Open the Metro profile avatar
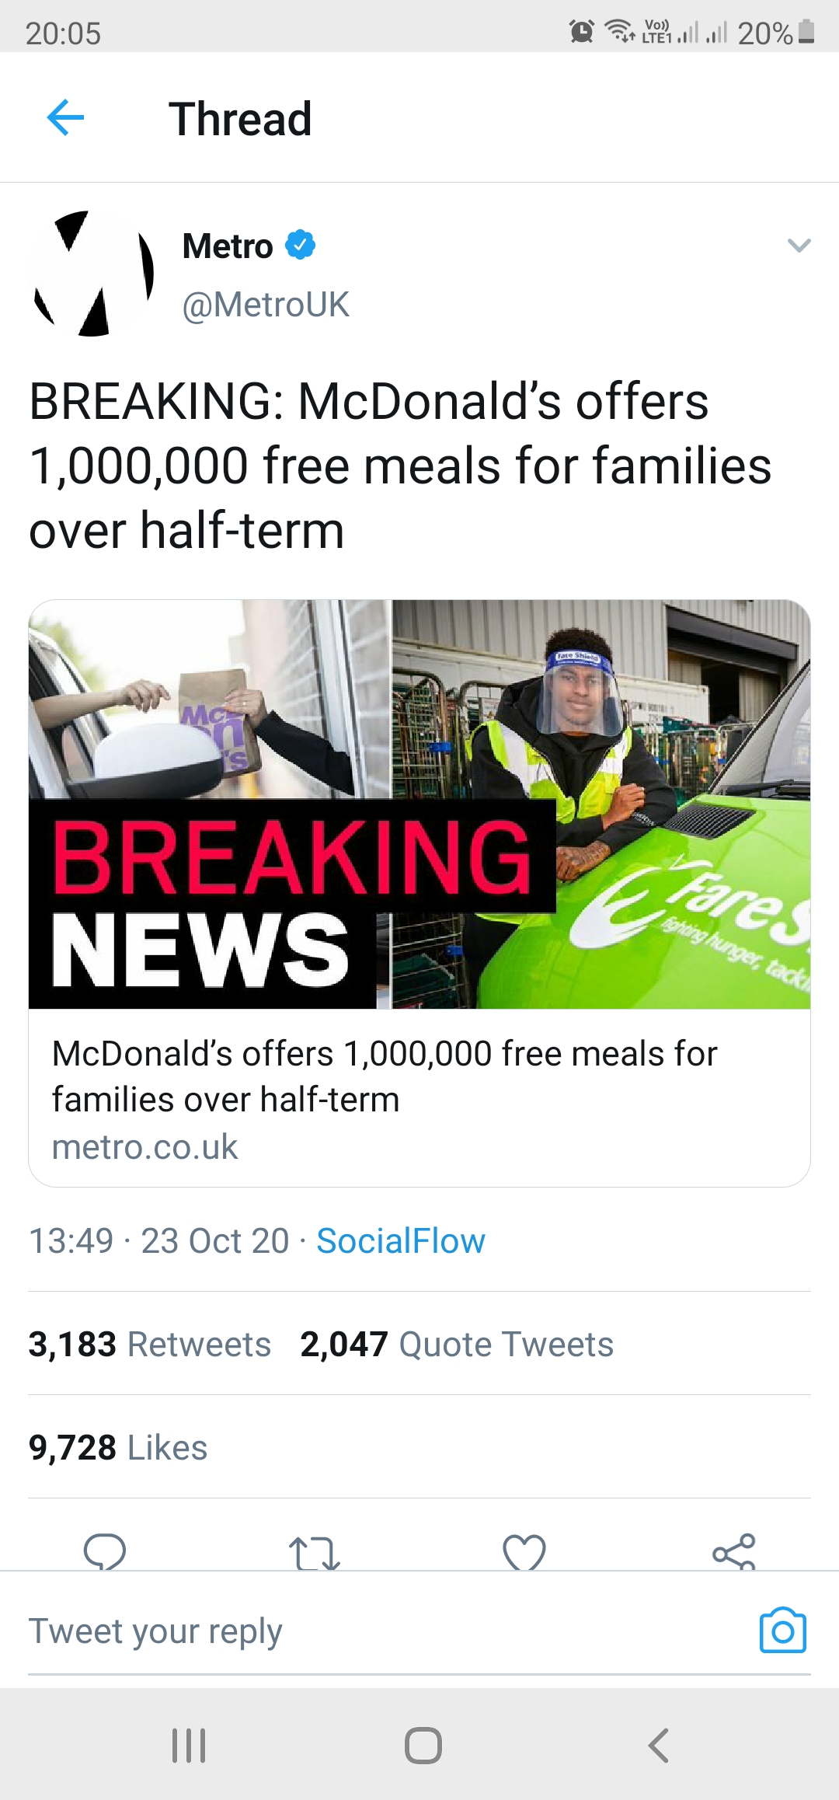The width and height of the screenshot is (839, 1800). (93, 273)
